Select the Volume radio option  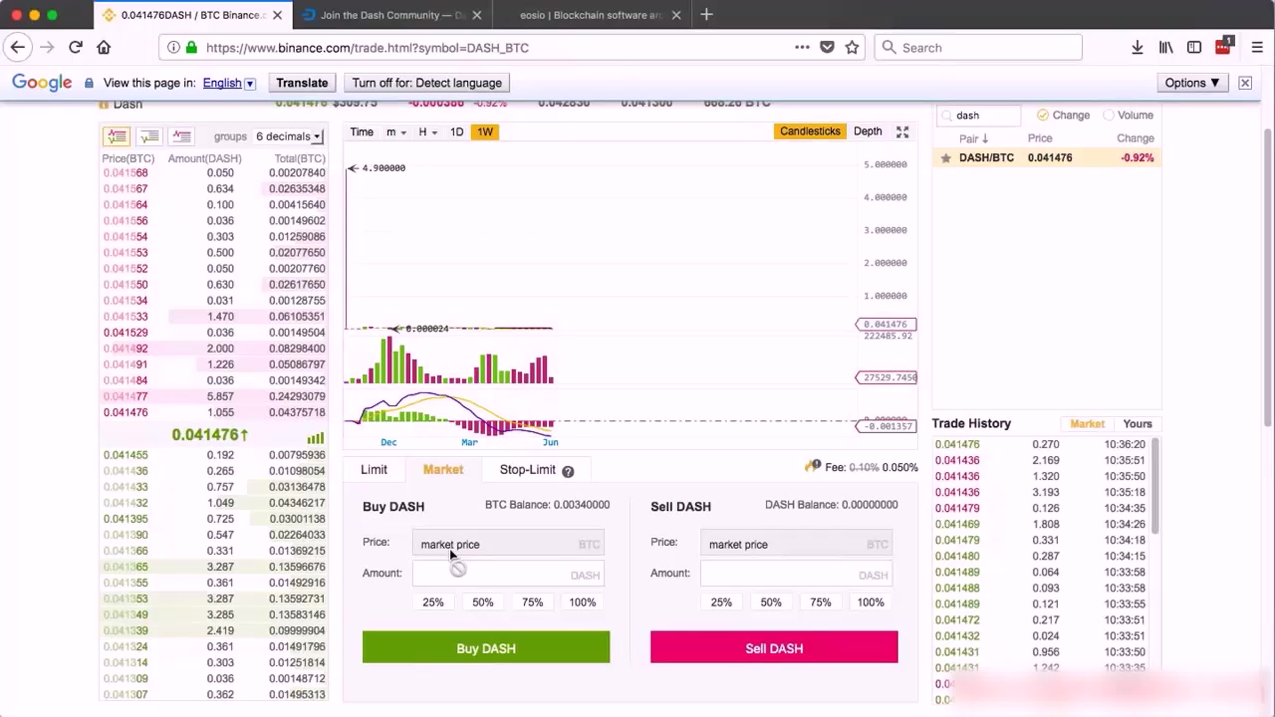[1108, 115]
